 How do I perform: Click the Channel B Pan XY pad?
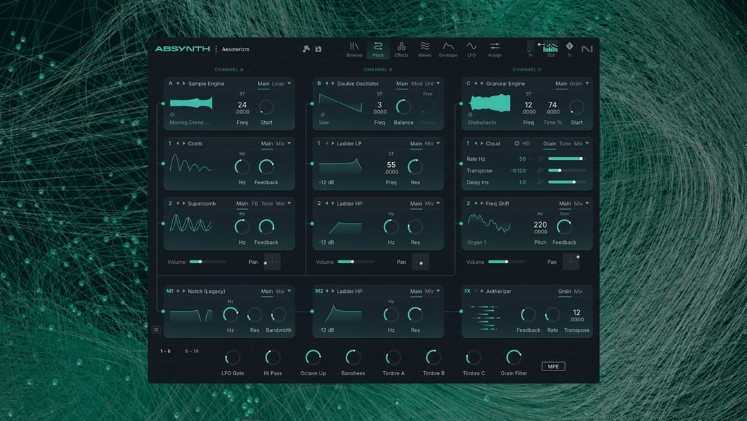point(420,262)
